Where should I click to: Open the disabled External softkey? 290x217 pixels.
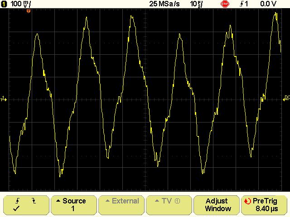tap(121, 205)
